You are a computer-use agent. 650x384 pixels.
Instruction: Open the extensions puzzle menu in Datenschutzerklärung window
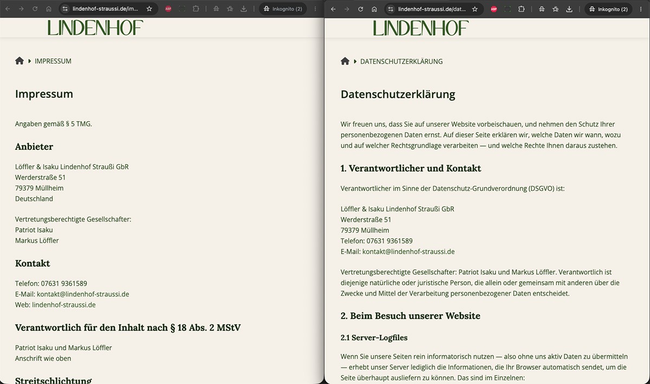pyautogui.click(x=522, y=9)
